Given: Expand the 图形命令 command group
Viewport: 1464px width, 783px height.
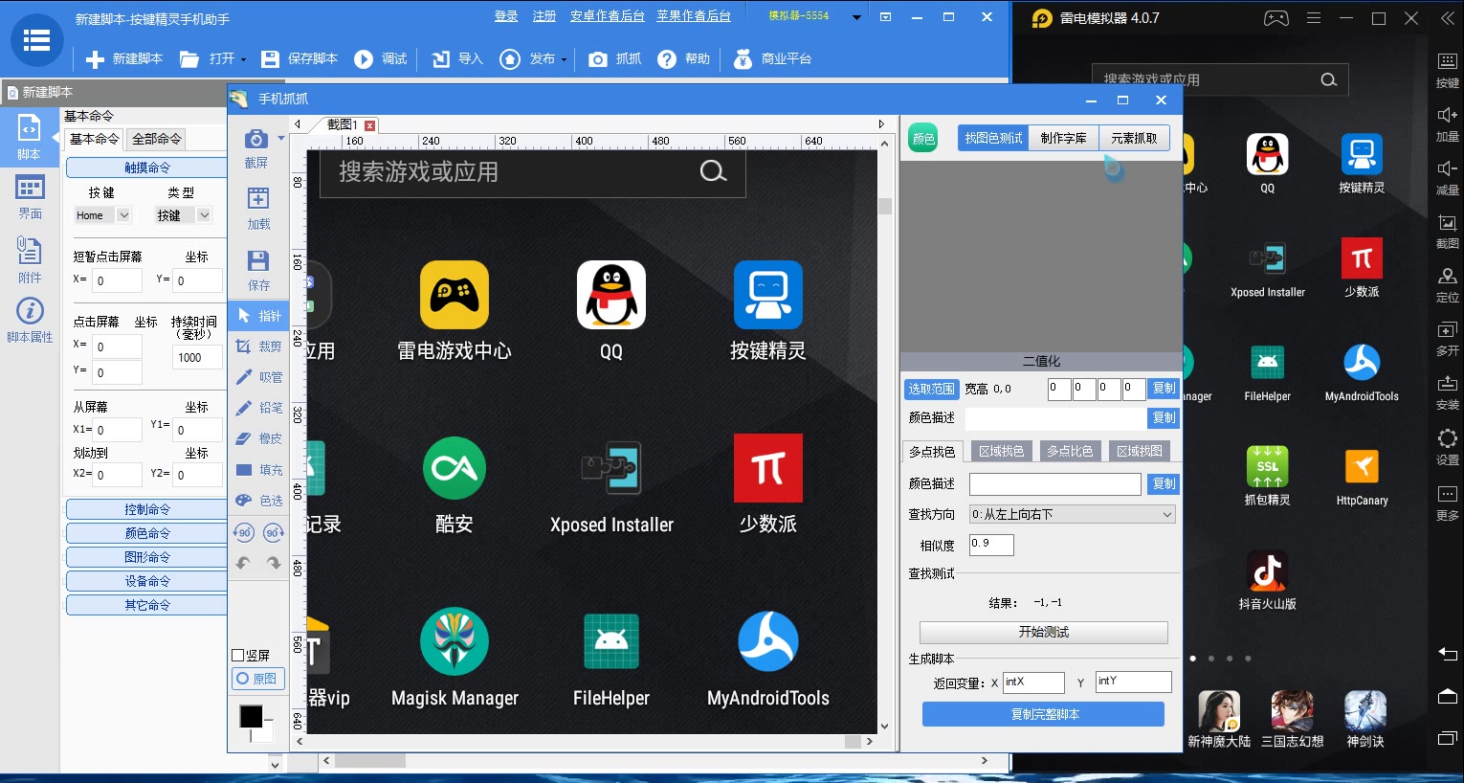Looking at the screenshot, I should pos(147,557).
